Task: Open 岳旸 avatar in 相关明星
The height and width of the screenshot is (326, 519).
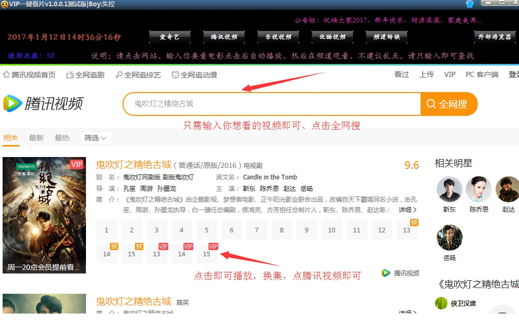Action: (450, 238)
